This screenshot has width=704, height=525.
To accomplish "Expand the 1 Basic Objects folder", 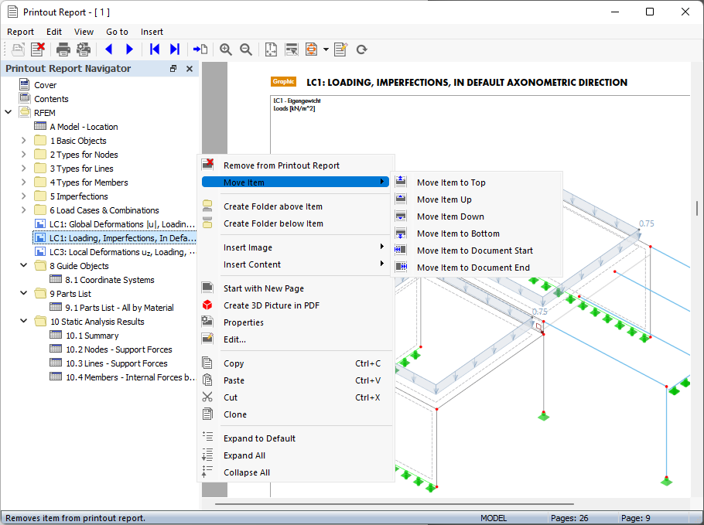I will (x=24, y=141).
